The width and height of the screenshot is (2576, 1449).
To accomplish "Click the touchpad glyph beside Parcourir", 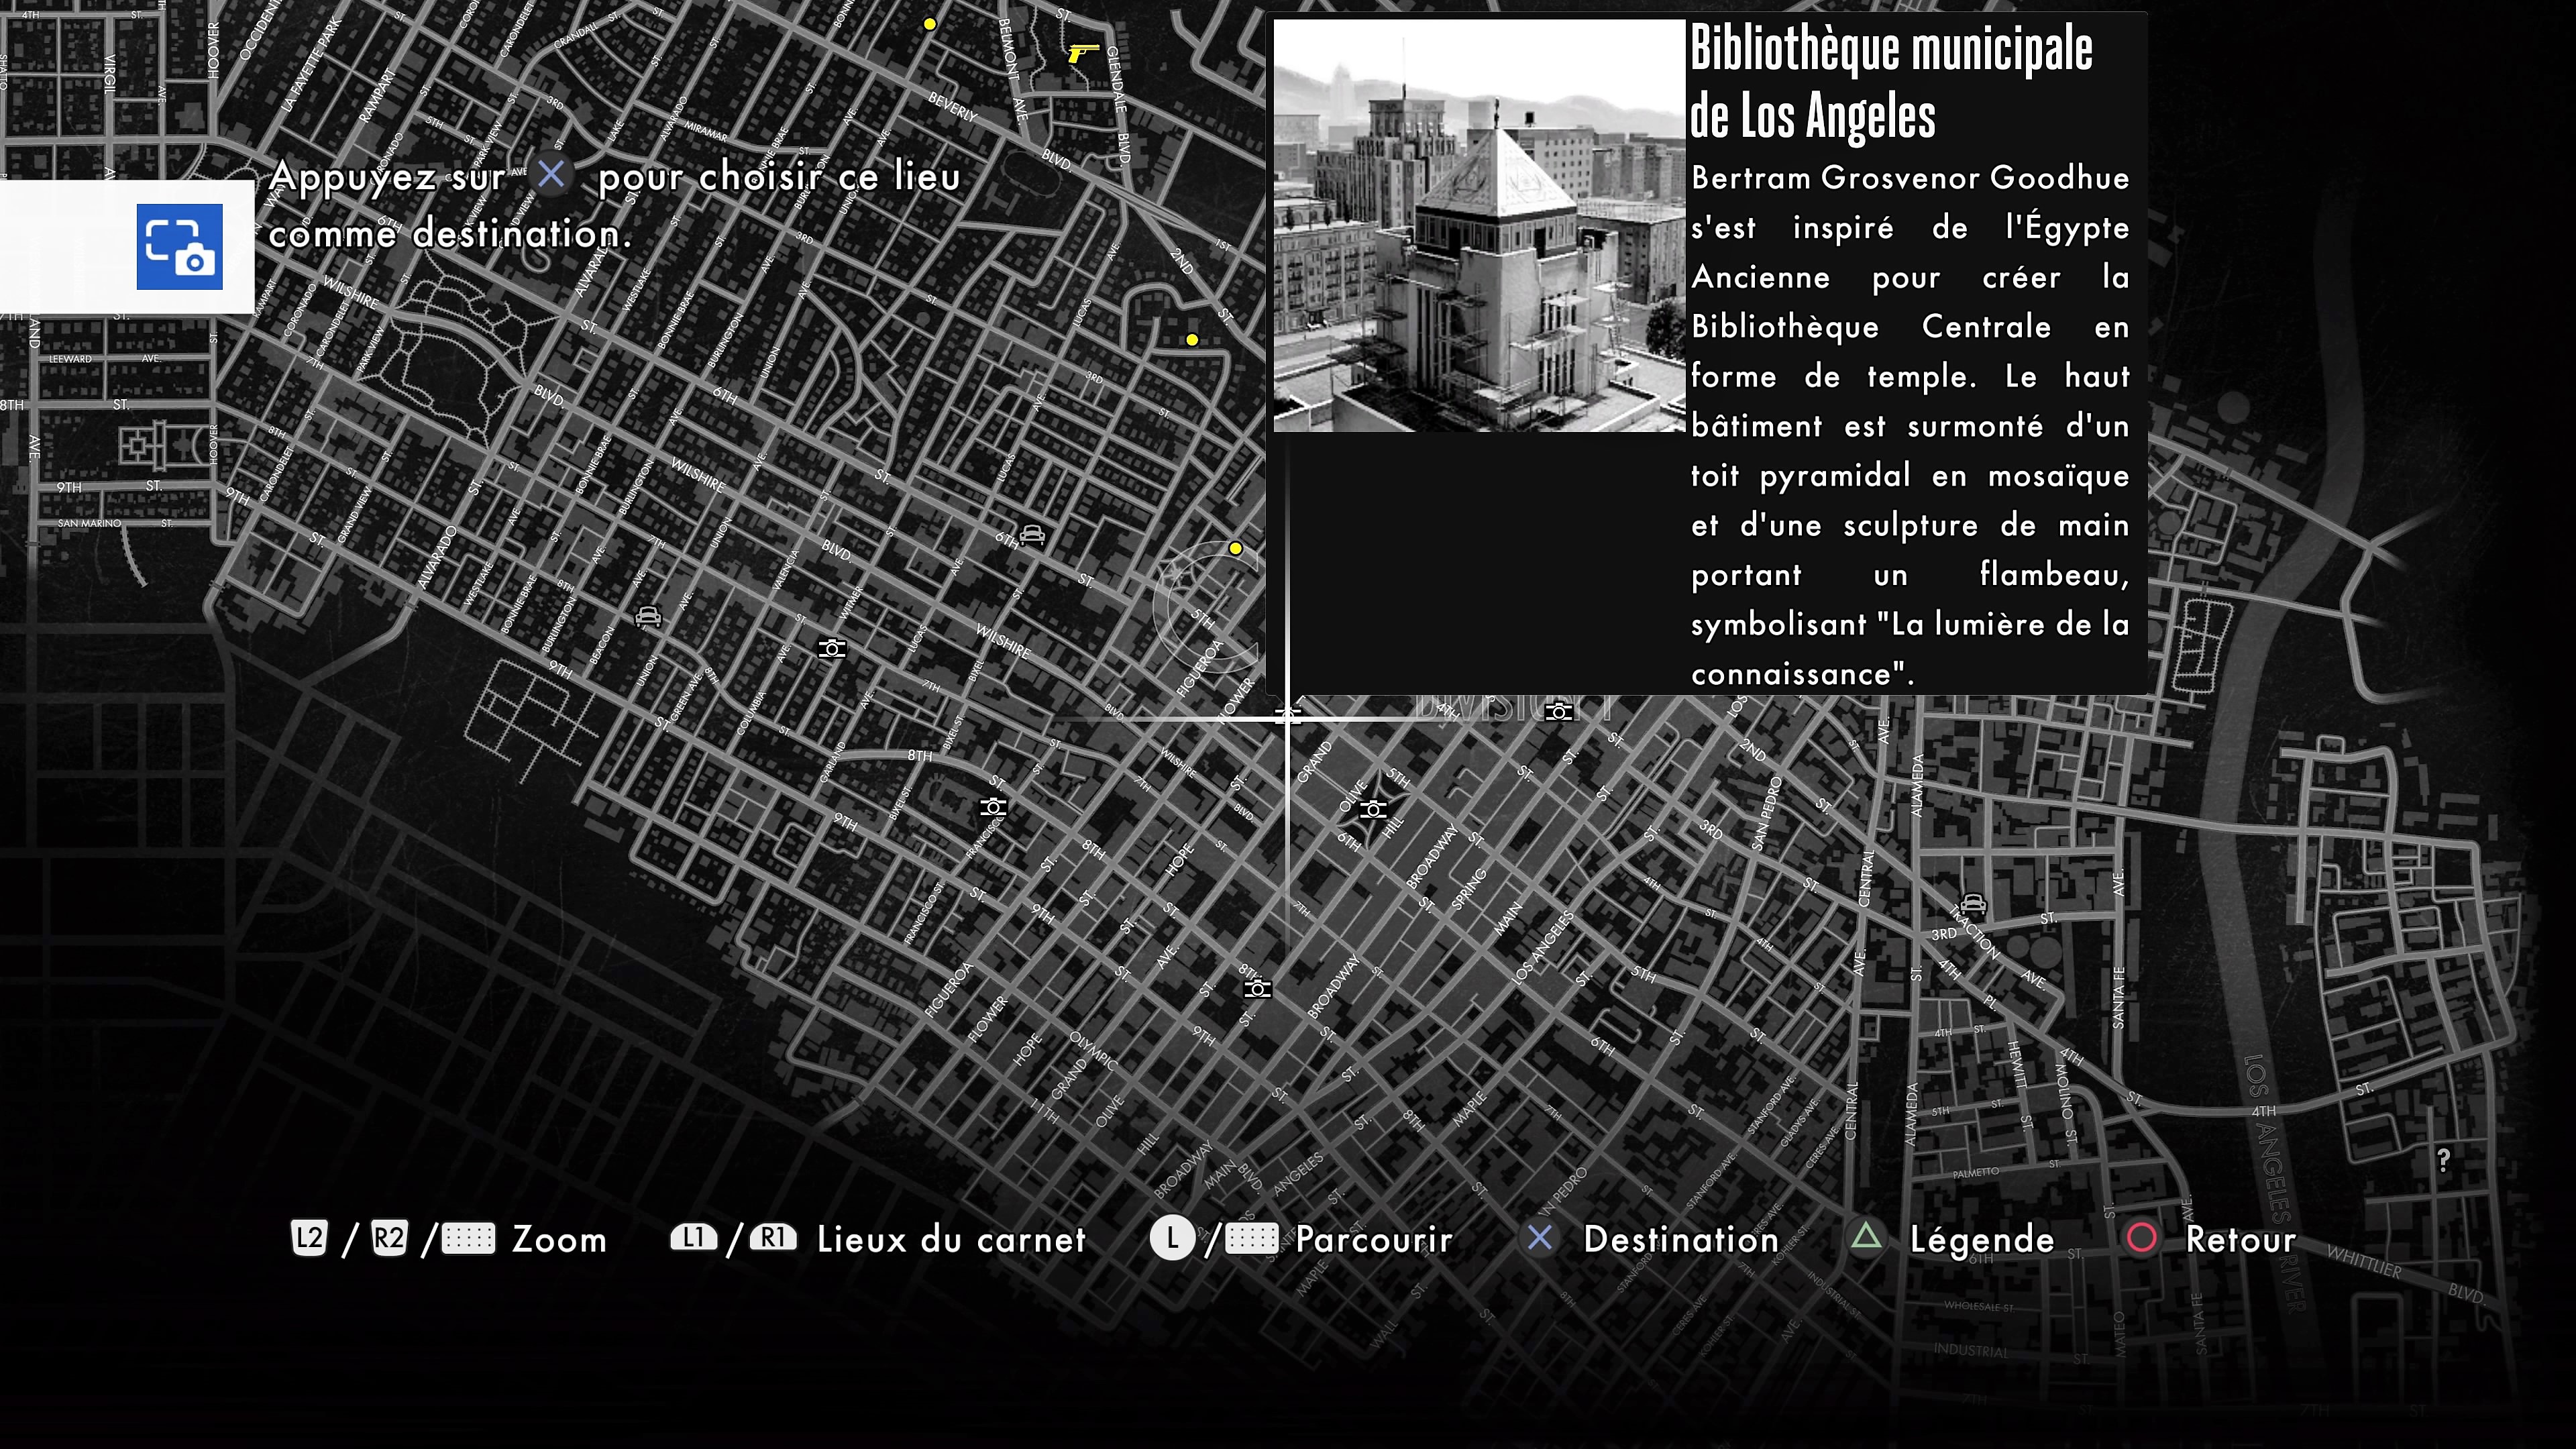I will click(1252, 1239).
